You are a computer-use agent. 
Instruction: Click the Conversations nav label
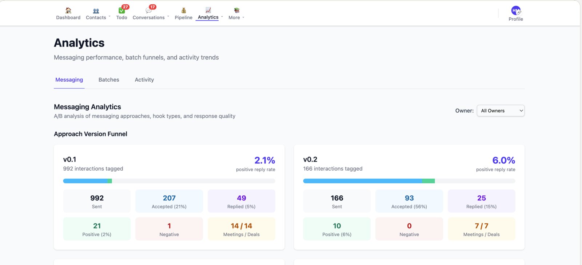(x=148, y=17)
